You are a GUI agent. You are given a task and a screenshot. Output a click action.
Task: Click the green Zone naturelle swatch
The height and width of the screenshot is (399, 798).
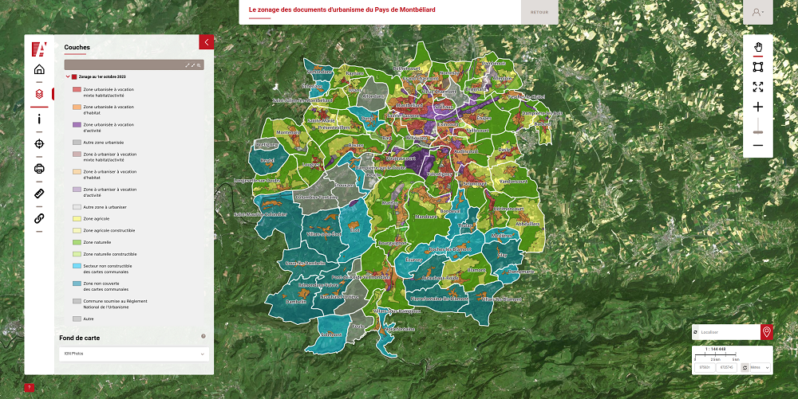tap(77, 243)
